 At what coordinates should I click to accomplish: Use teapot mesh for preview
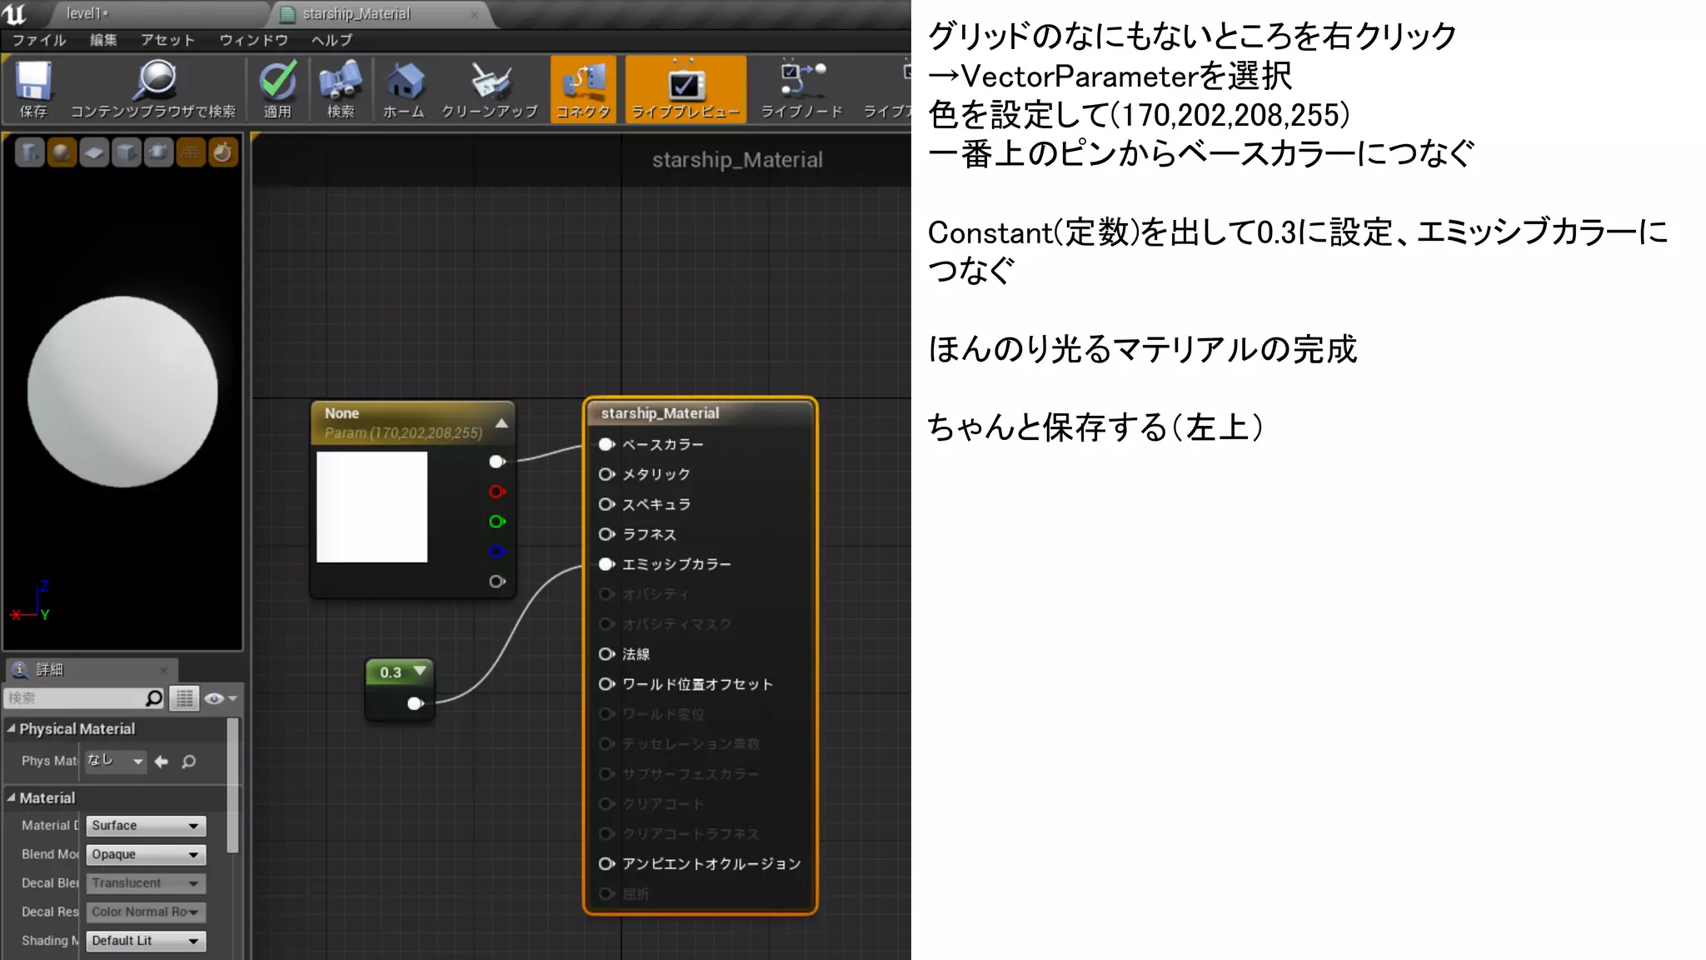(158, 152)
